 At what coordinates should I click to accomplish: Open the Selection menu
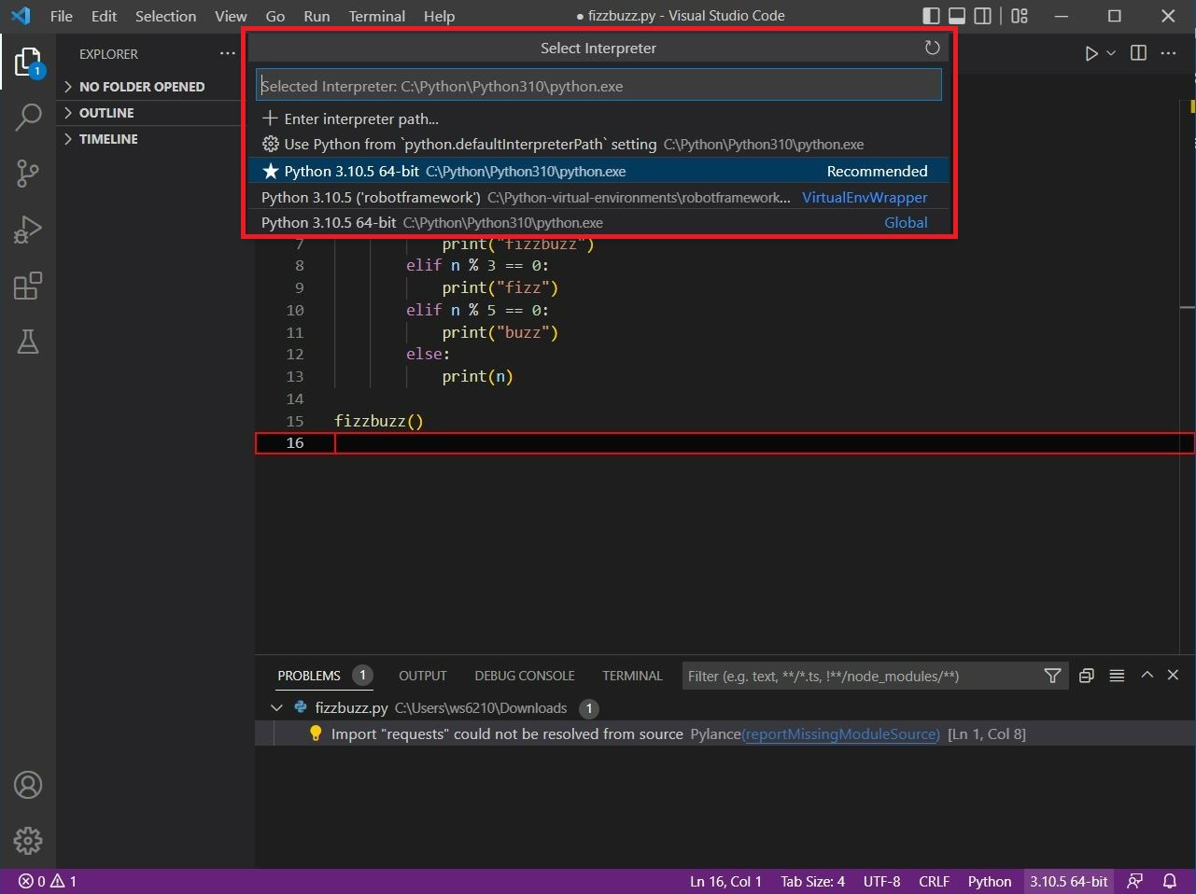pos(165,16)
